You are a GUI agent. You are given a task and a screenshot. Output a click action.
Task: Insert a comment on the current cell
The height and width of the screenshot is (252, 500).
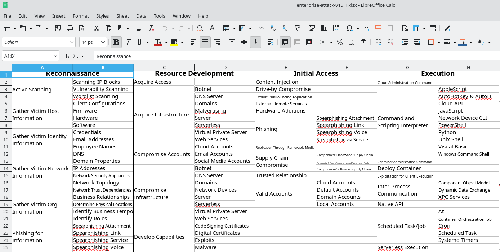pyautogui.click(x=378, y=28)
